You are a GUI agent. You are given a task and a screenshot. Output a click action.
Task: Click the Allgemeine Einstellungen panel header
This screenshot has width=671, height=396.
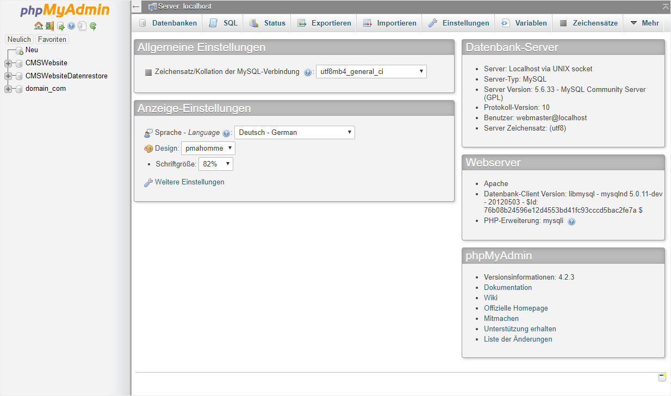pyautogui.click(x=294, y=47)
